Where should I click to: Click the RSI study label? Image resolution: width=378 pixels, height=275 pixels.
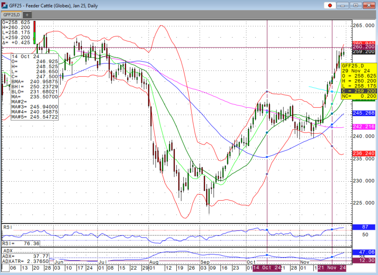click(x=7, y=227)
